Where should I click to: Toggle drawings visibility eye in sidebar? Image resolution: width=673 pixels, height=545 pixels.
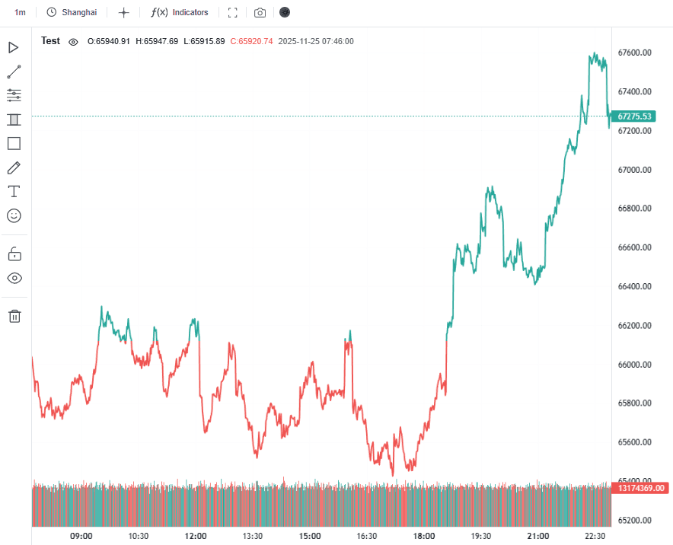tap(14, 278)
